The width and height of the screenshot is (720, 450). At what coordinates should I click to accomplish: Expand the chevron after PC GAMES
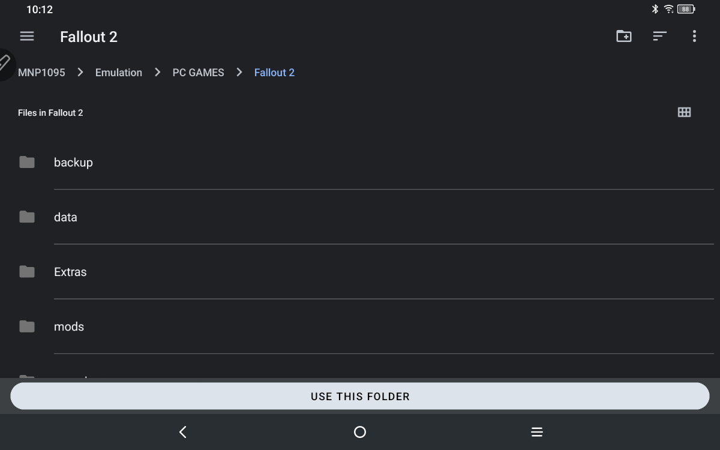click(x=239, y=72)
